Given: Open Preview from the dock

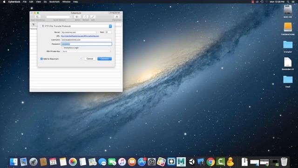Looking at the screenshot, I should click(24, 162).
